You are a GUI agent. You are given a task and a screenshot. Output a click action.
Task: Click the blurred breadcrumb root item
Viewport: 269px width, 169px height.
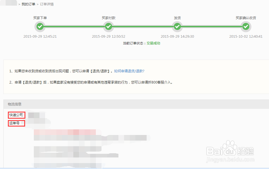point(8,4)
